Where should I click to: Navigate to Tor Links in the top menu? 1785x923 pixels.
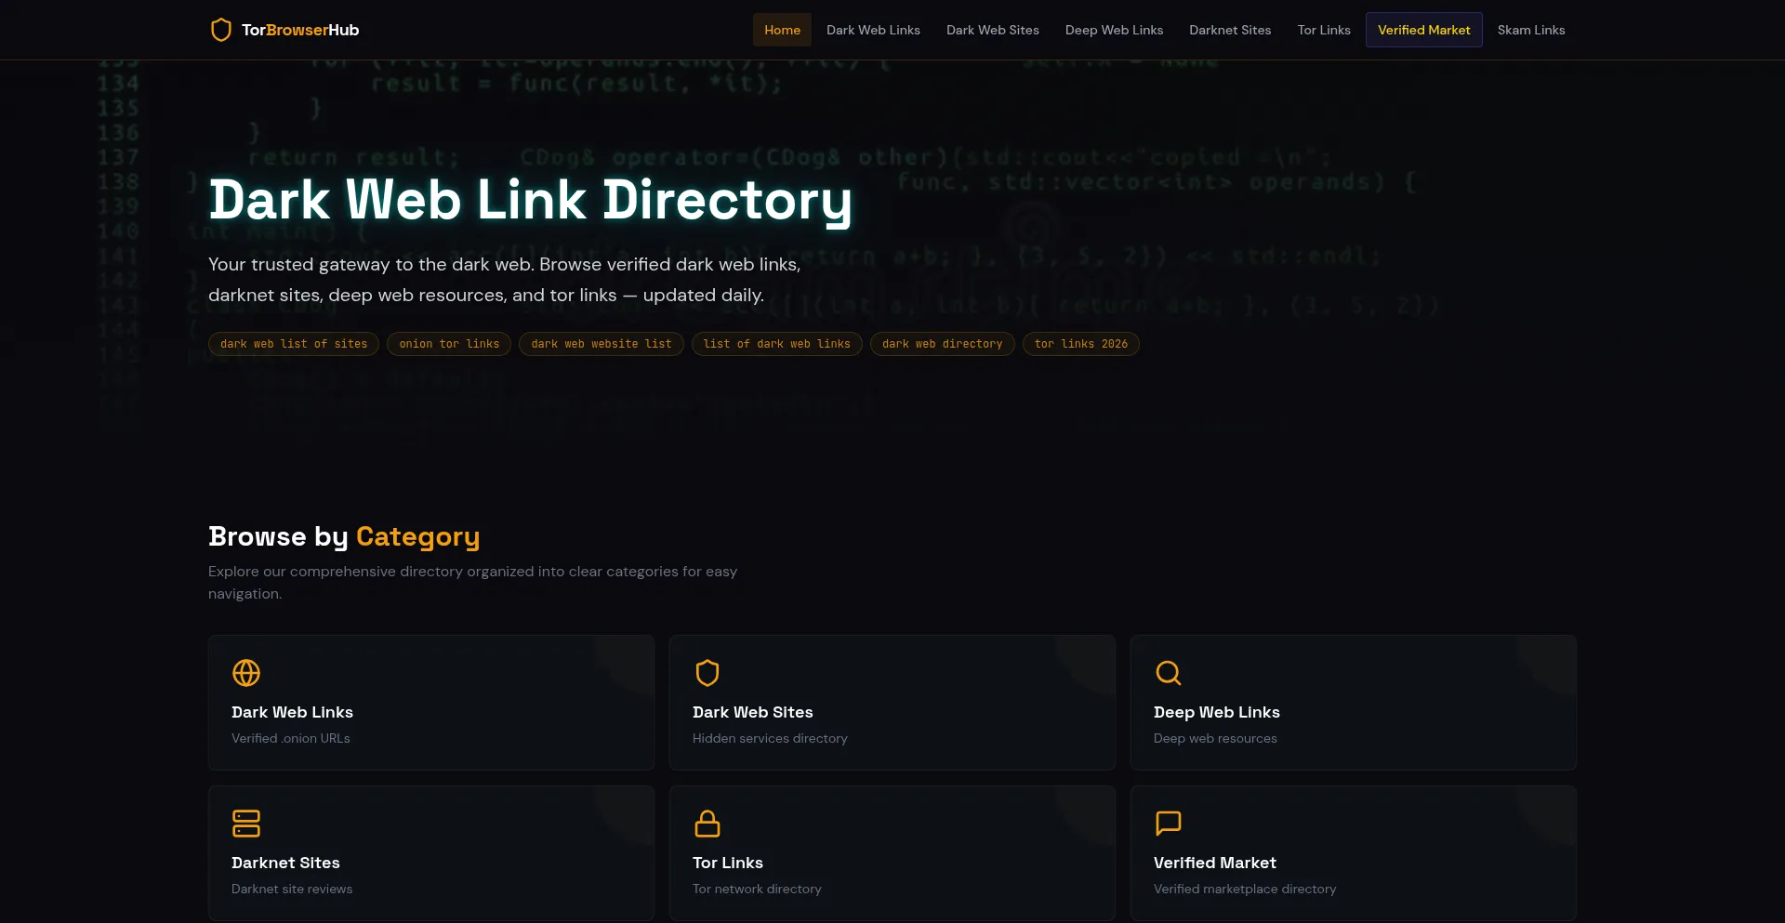[x=1324, y=30]
